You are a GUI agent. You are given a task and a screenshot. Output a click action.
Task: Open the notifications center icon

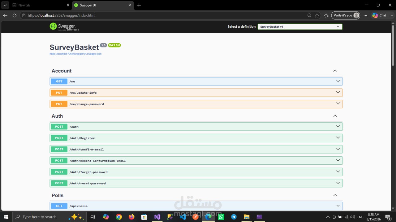tap(388, 217)
